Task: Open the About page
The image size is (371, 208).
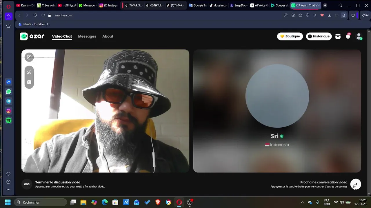Action: tap(108, 36)
